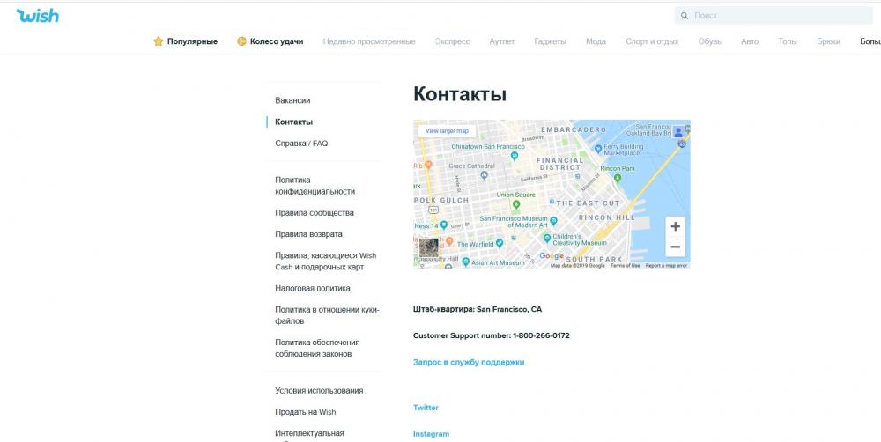Open the Популярные tab
The width and height of the screenshot is (881, 442).
tap(192, 41)
